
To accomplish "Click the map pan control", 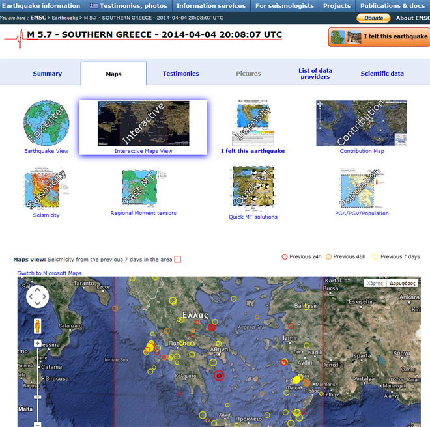I will 38,296.
